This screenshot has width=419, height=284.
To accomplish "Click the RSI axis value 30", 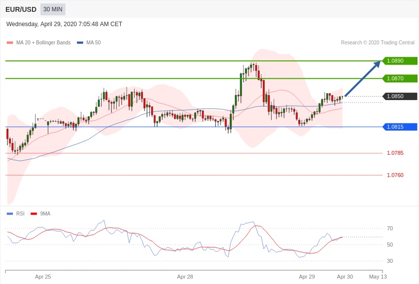I will tap(390, 261).
